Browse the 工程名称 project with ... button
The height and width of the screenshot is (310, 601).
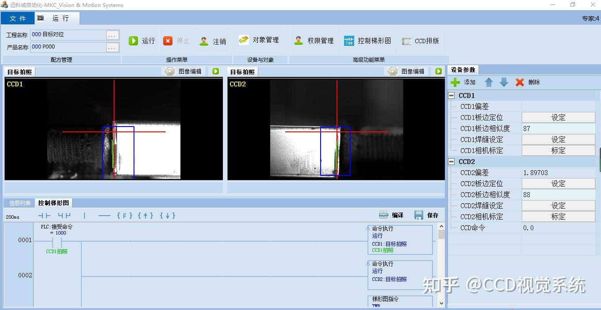pyautogui.click(x=113, y=35)
